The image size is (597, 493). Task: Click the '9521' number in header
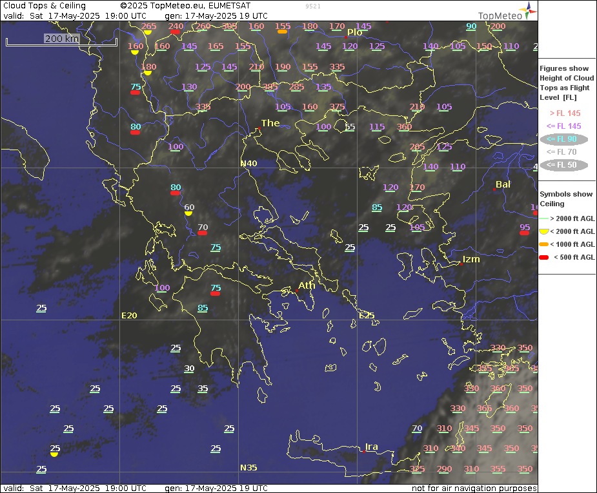pos(313,6)
